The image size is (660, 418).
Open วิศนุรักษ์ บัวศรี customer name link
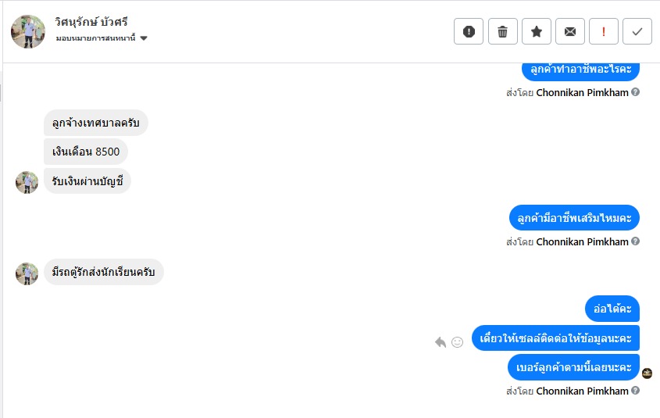click(93, 21)
